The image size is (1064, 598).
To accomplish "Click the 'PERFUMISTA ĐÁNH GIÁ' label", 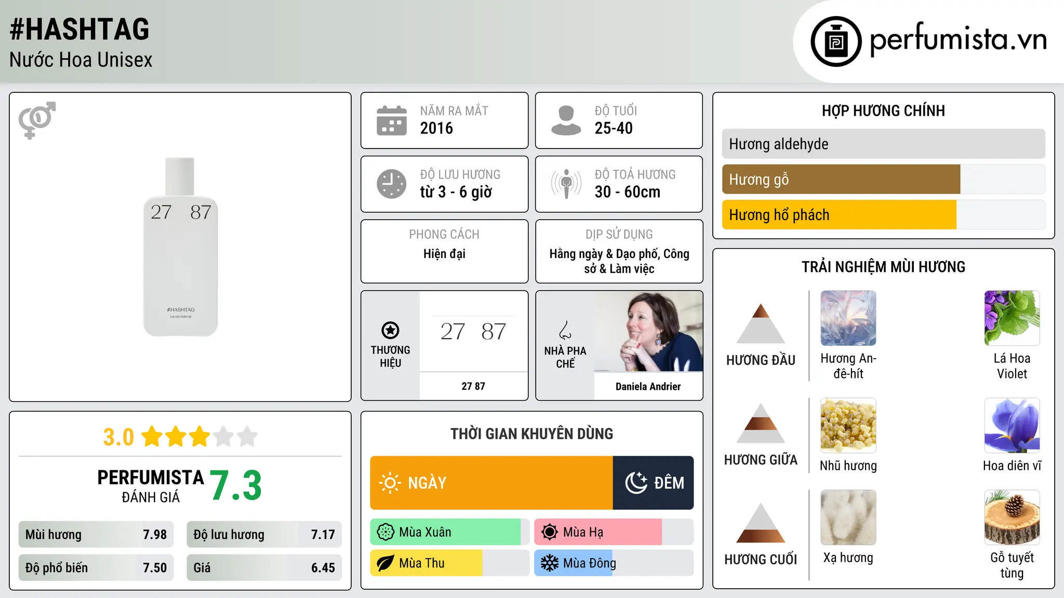I will [151, 486].
